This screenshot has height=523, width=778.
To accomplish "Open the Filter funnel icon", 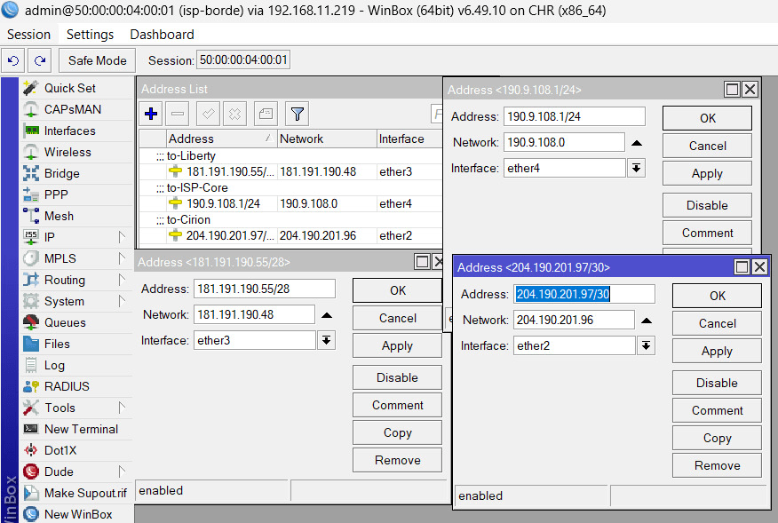I will (298, 115).
